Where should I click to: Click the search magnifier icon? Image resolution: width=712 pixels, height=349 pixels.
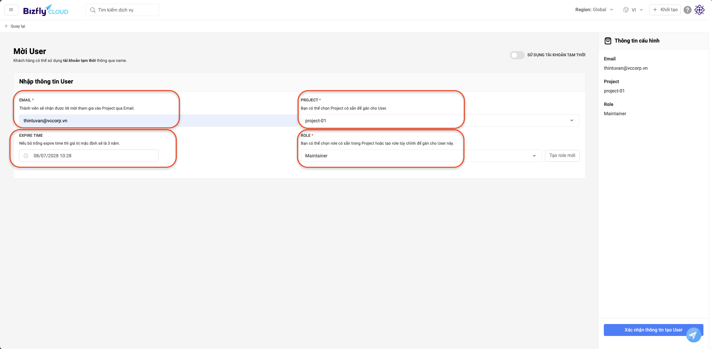93,10
